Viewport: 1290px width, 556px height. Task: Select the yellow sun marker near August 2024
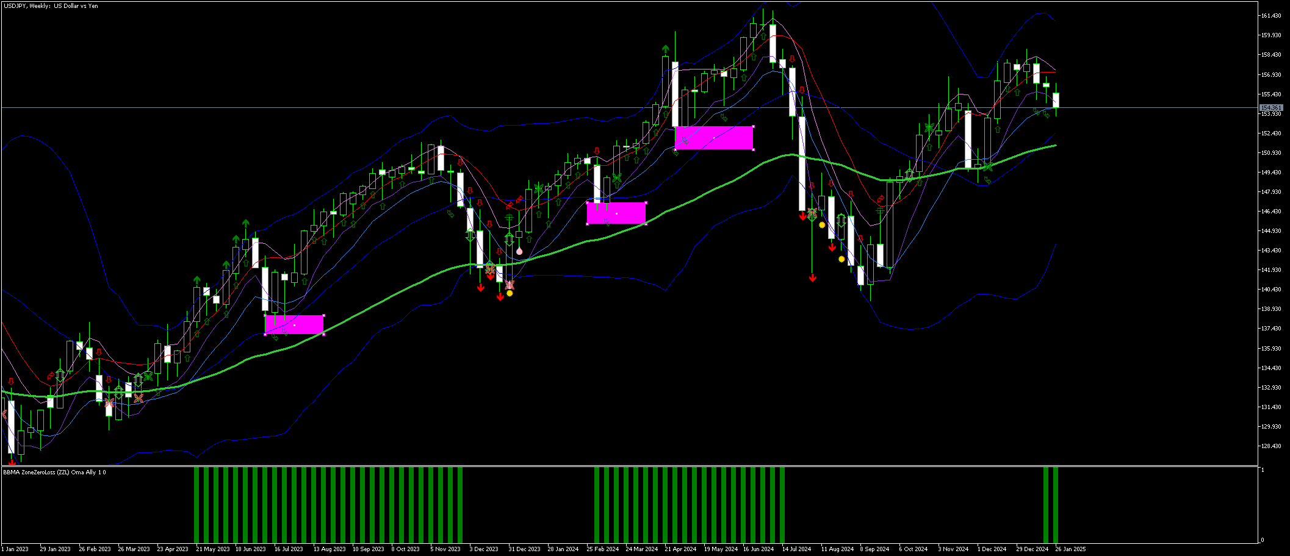(x=822, y=225)
